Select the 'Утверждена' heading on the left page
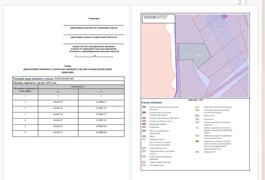 [x=94, y=18]
